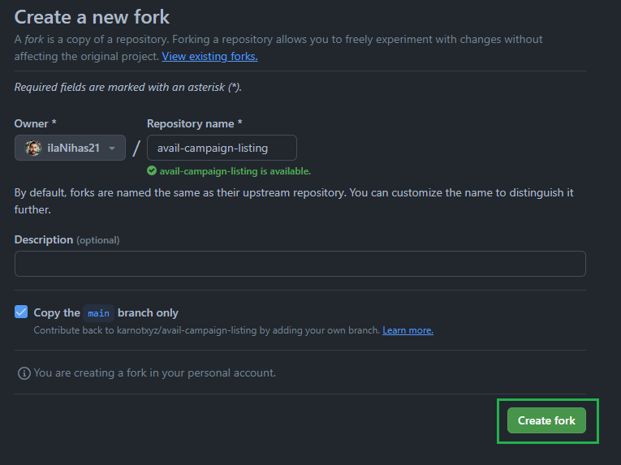Click the personal account fork notice text
This screenshot has width=621, height=465.
point(155,373)
